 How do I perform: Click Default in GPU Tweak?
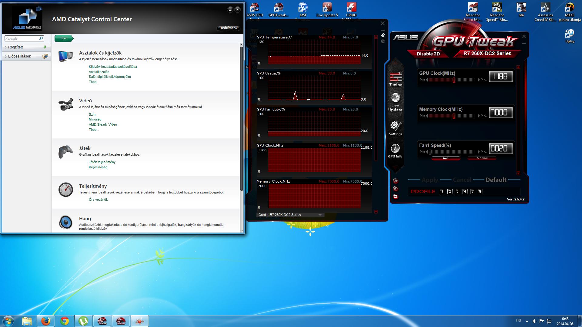(x=496, y=180)
